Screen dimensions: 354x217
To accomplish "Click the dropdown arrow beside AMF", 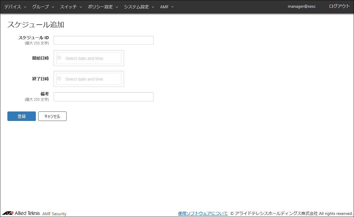I will click(x=173, y=7).
